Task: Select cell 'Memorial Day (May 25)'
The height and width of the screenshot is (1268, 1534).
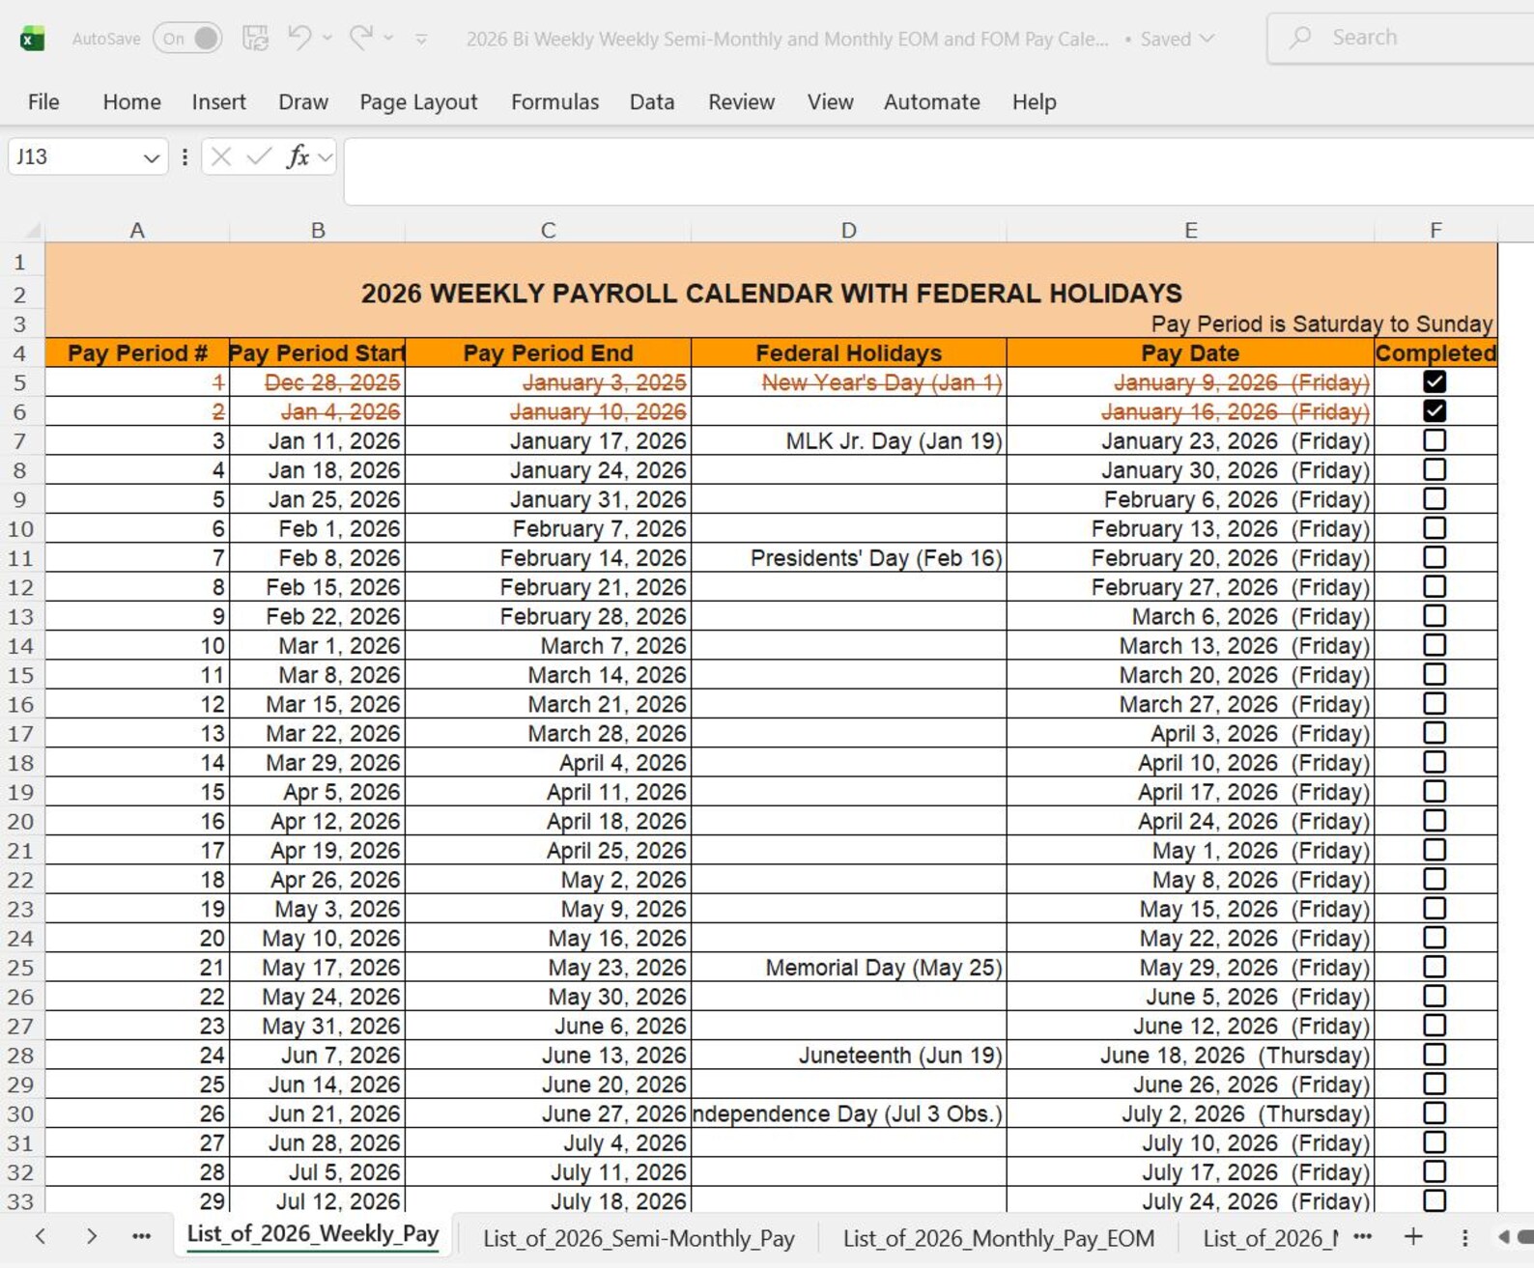Action: (848, 967)
